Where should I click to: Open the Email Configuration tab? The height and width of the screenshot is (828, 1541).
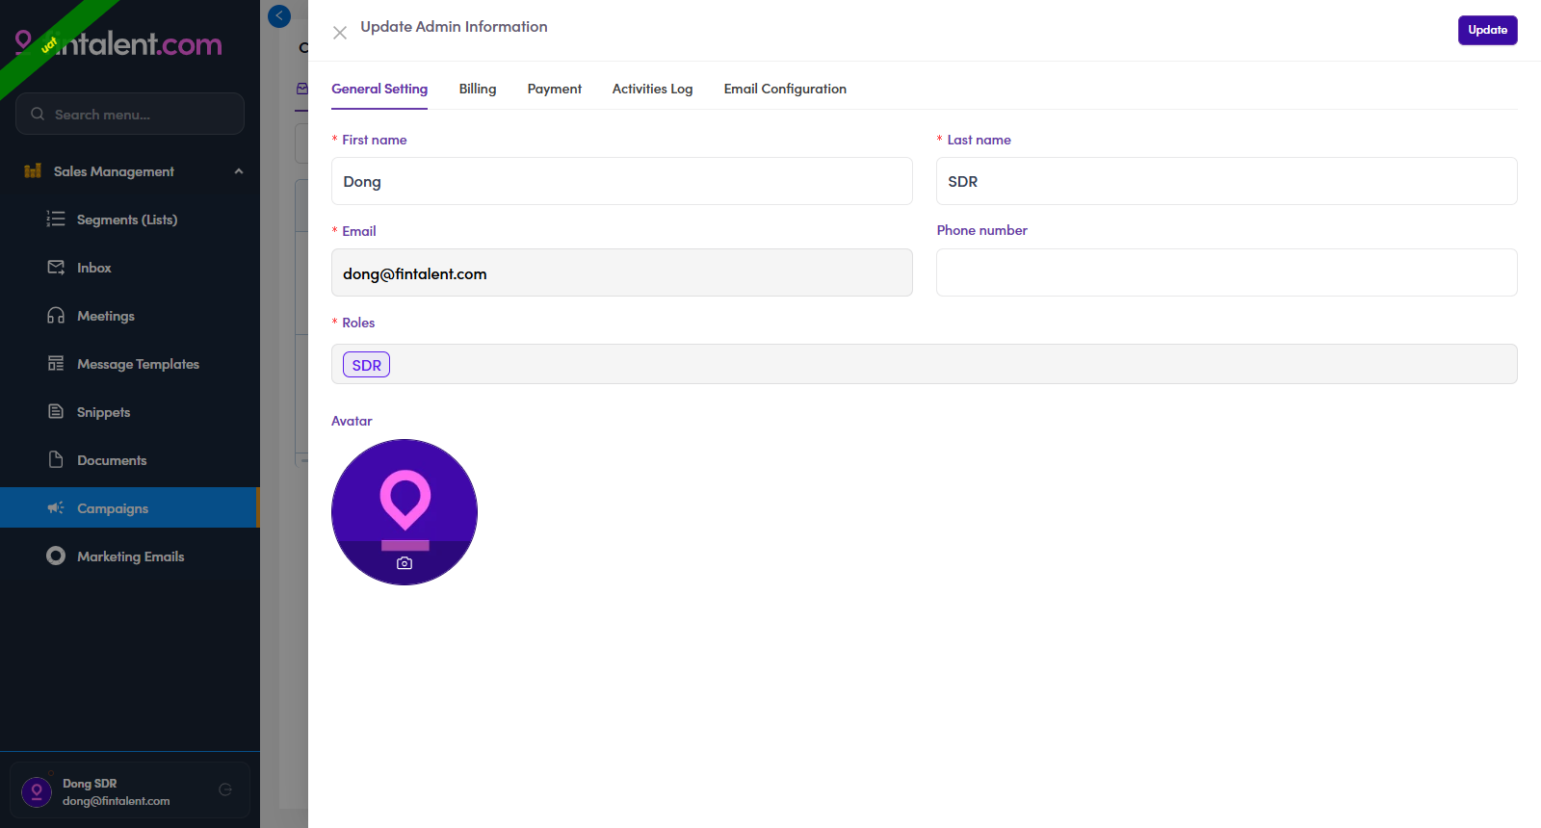click(785, 89)
